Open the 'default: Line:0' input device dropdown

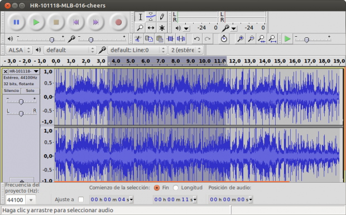point(137,50)
